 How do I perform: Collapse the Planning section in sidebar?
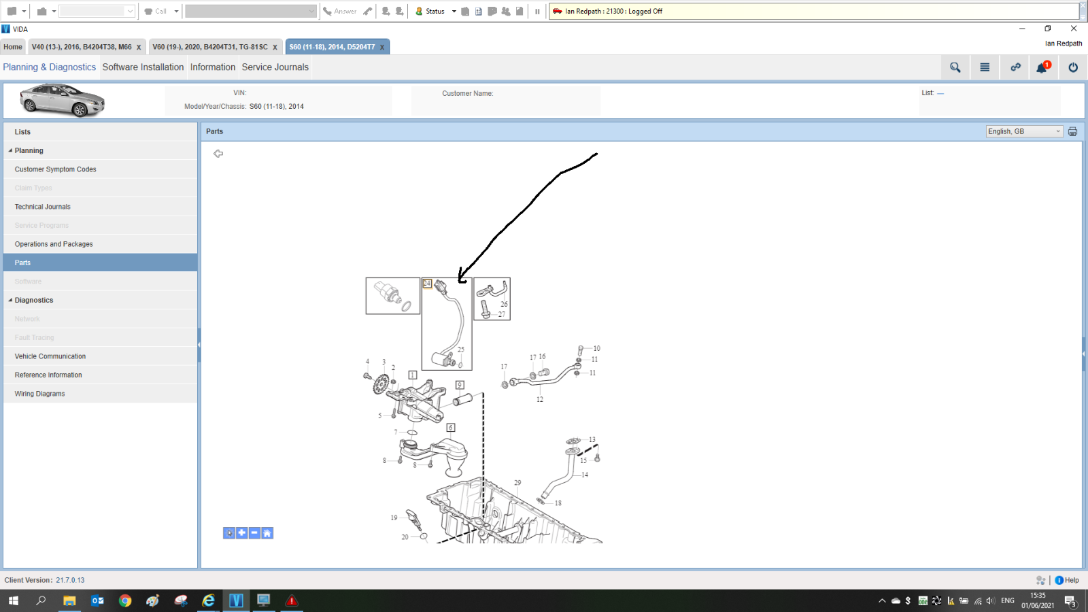(x=10, y=151)
